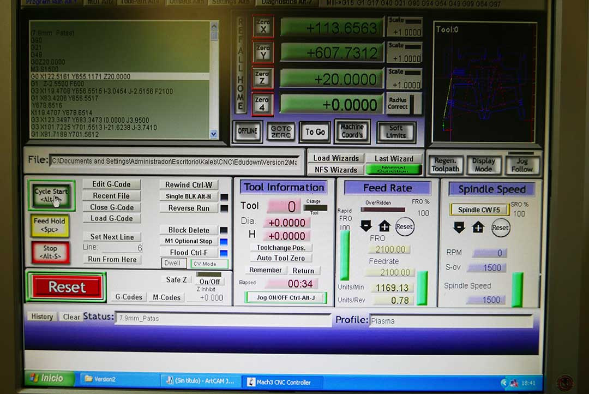Viewport: 589px width, 394px height.
Task: Click the To Go button
Action: (315, 132)
